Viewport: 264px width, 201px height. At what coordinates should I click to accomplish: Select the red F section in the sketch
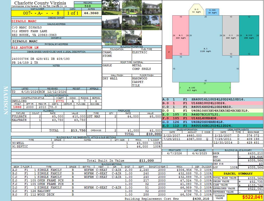click(169, 52)
